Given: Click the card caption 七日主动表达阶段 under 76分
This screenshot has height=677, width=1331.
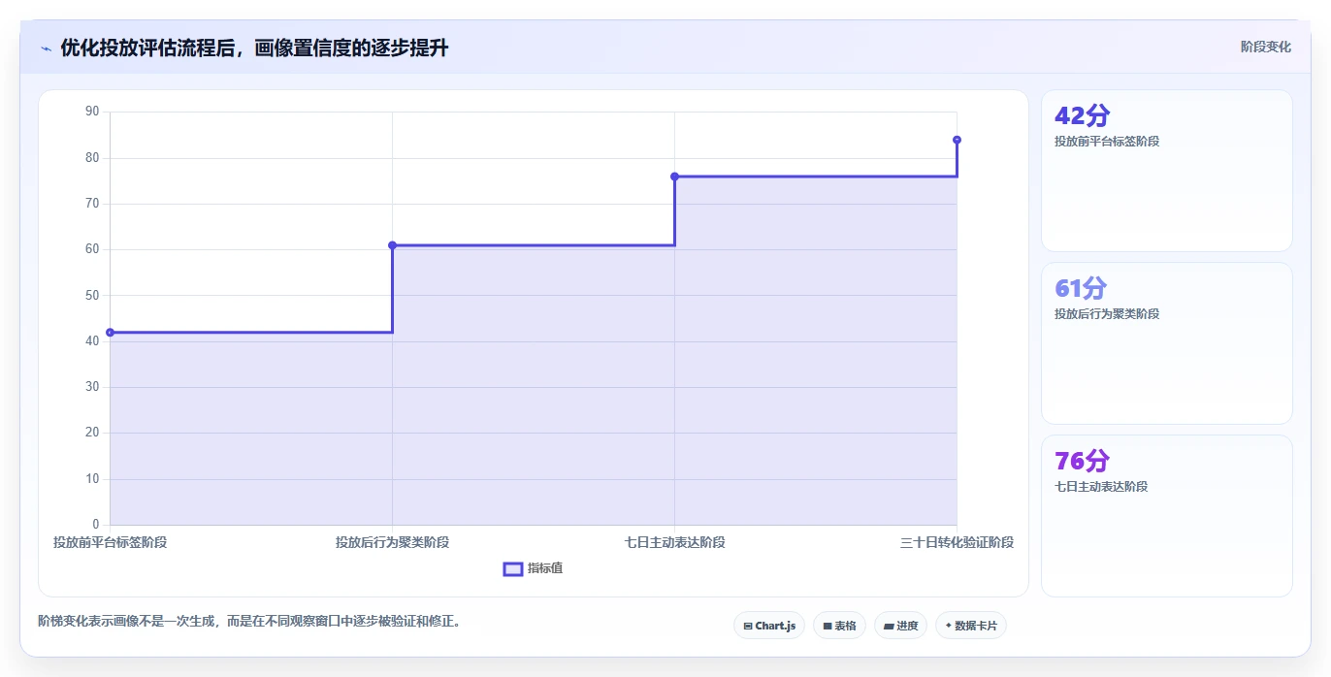Looking at the screenshot, I should tap(1101, 487).
